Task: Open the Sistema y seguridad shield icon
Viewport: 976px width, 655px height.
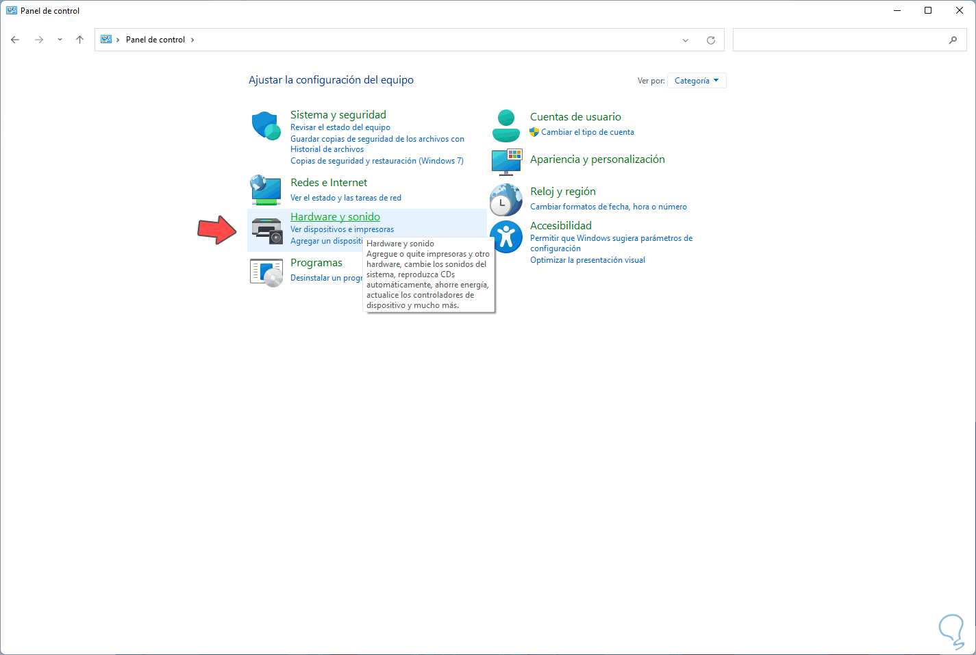Action: click(x=266, y=126)
